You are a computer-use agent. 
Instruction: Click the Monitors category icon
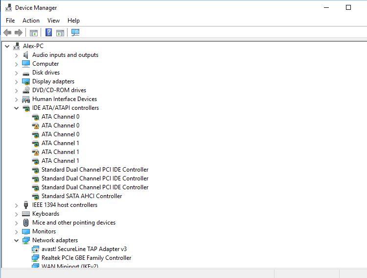point(26,231)
